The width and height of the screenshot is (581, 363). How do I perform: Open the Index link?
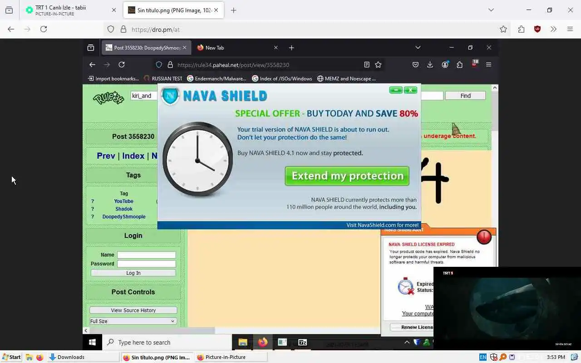[x=133, y=156]
